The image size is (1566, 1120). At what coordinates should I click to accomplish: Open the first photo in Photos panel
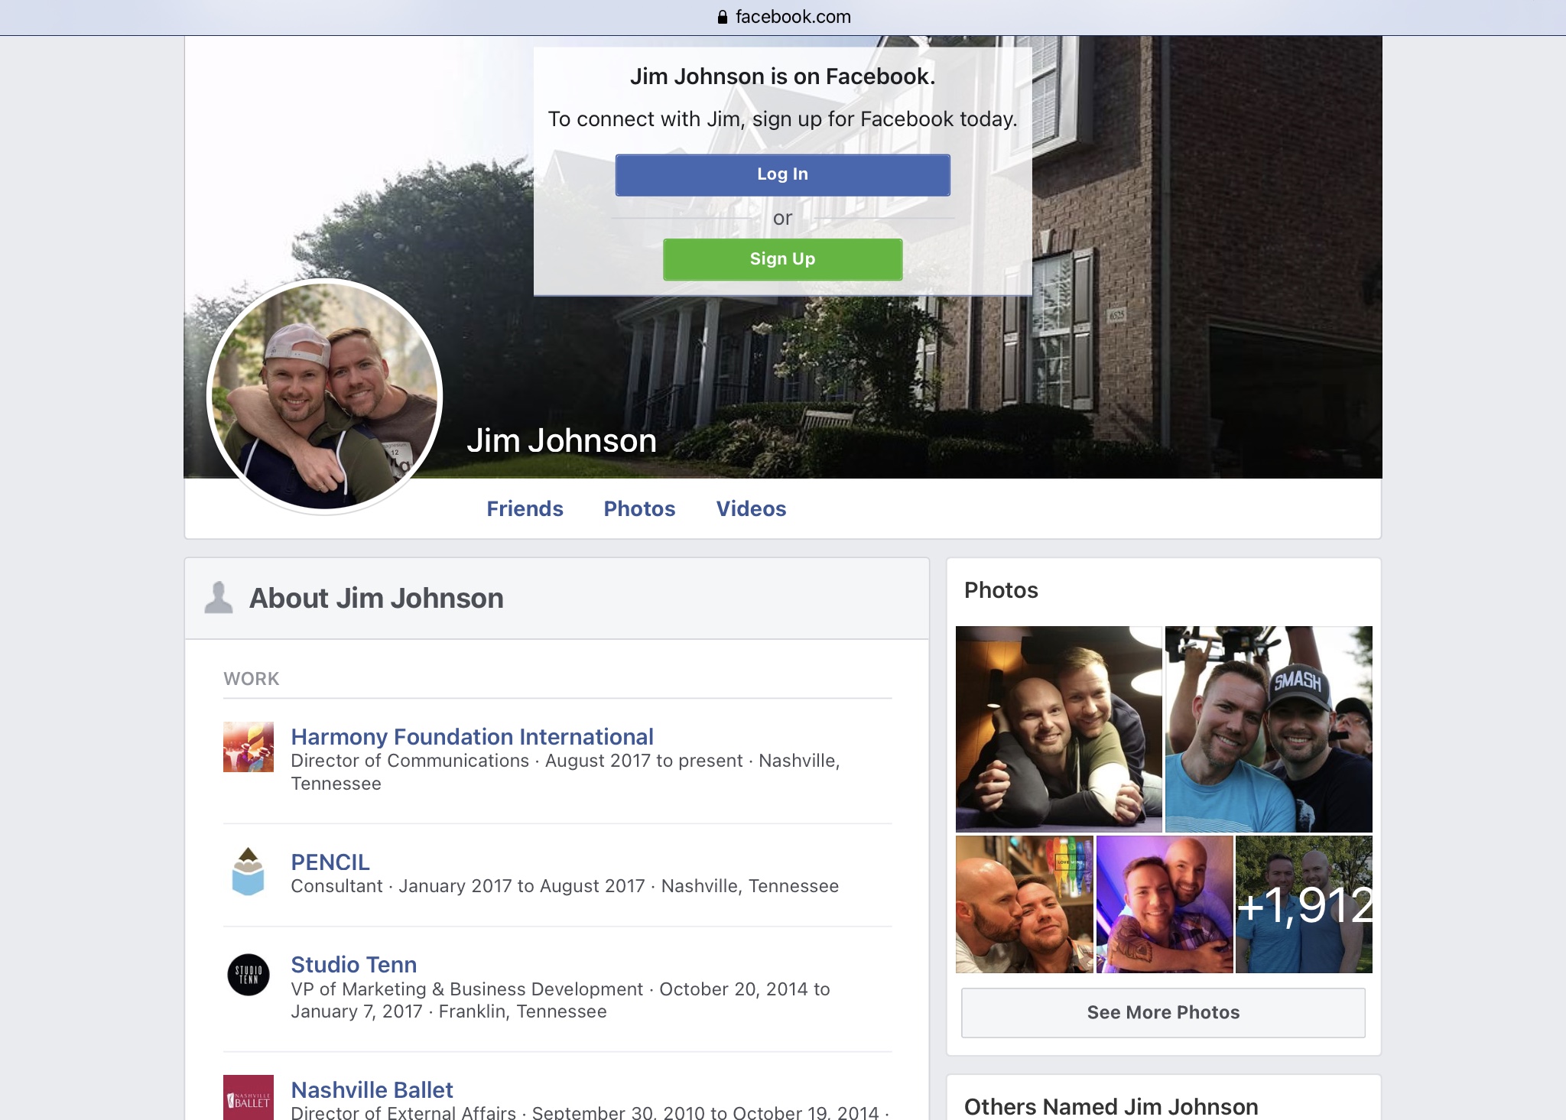[1058, 729]
